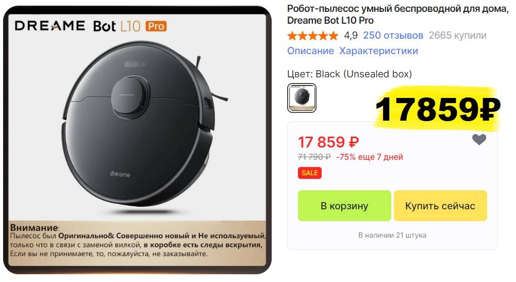This screenshot has height=282, width=516.
Task: Select the Black (Unsealed box) color thumbnail
Action: tap(302, 98)
